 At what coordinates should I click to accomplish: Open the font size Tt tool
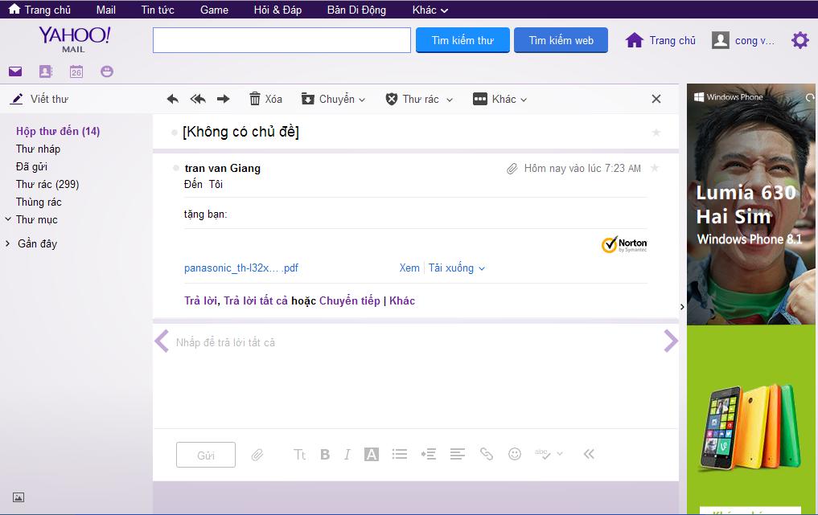pos(299,455)
